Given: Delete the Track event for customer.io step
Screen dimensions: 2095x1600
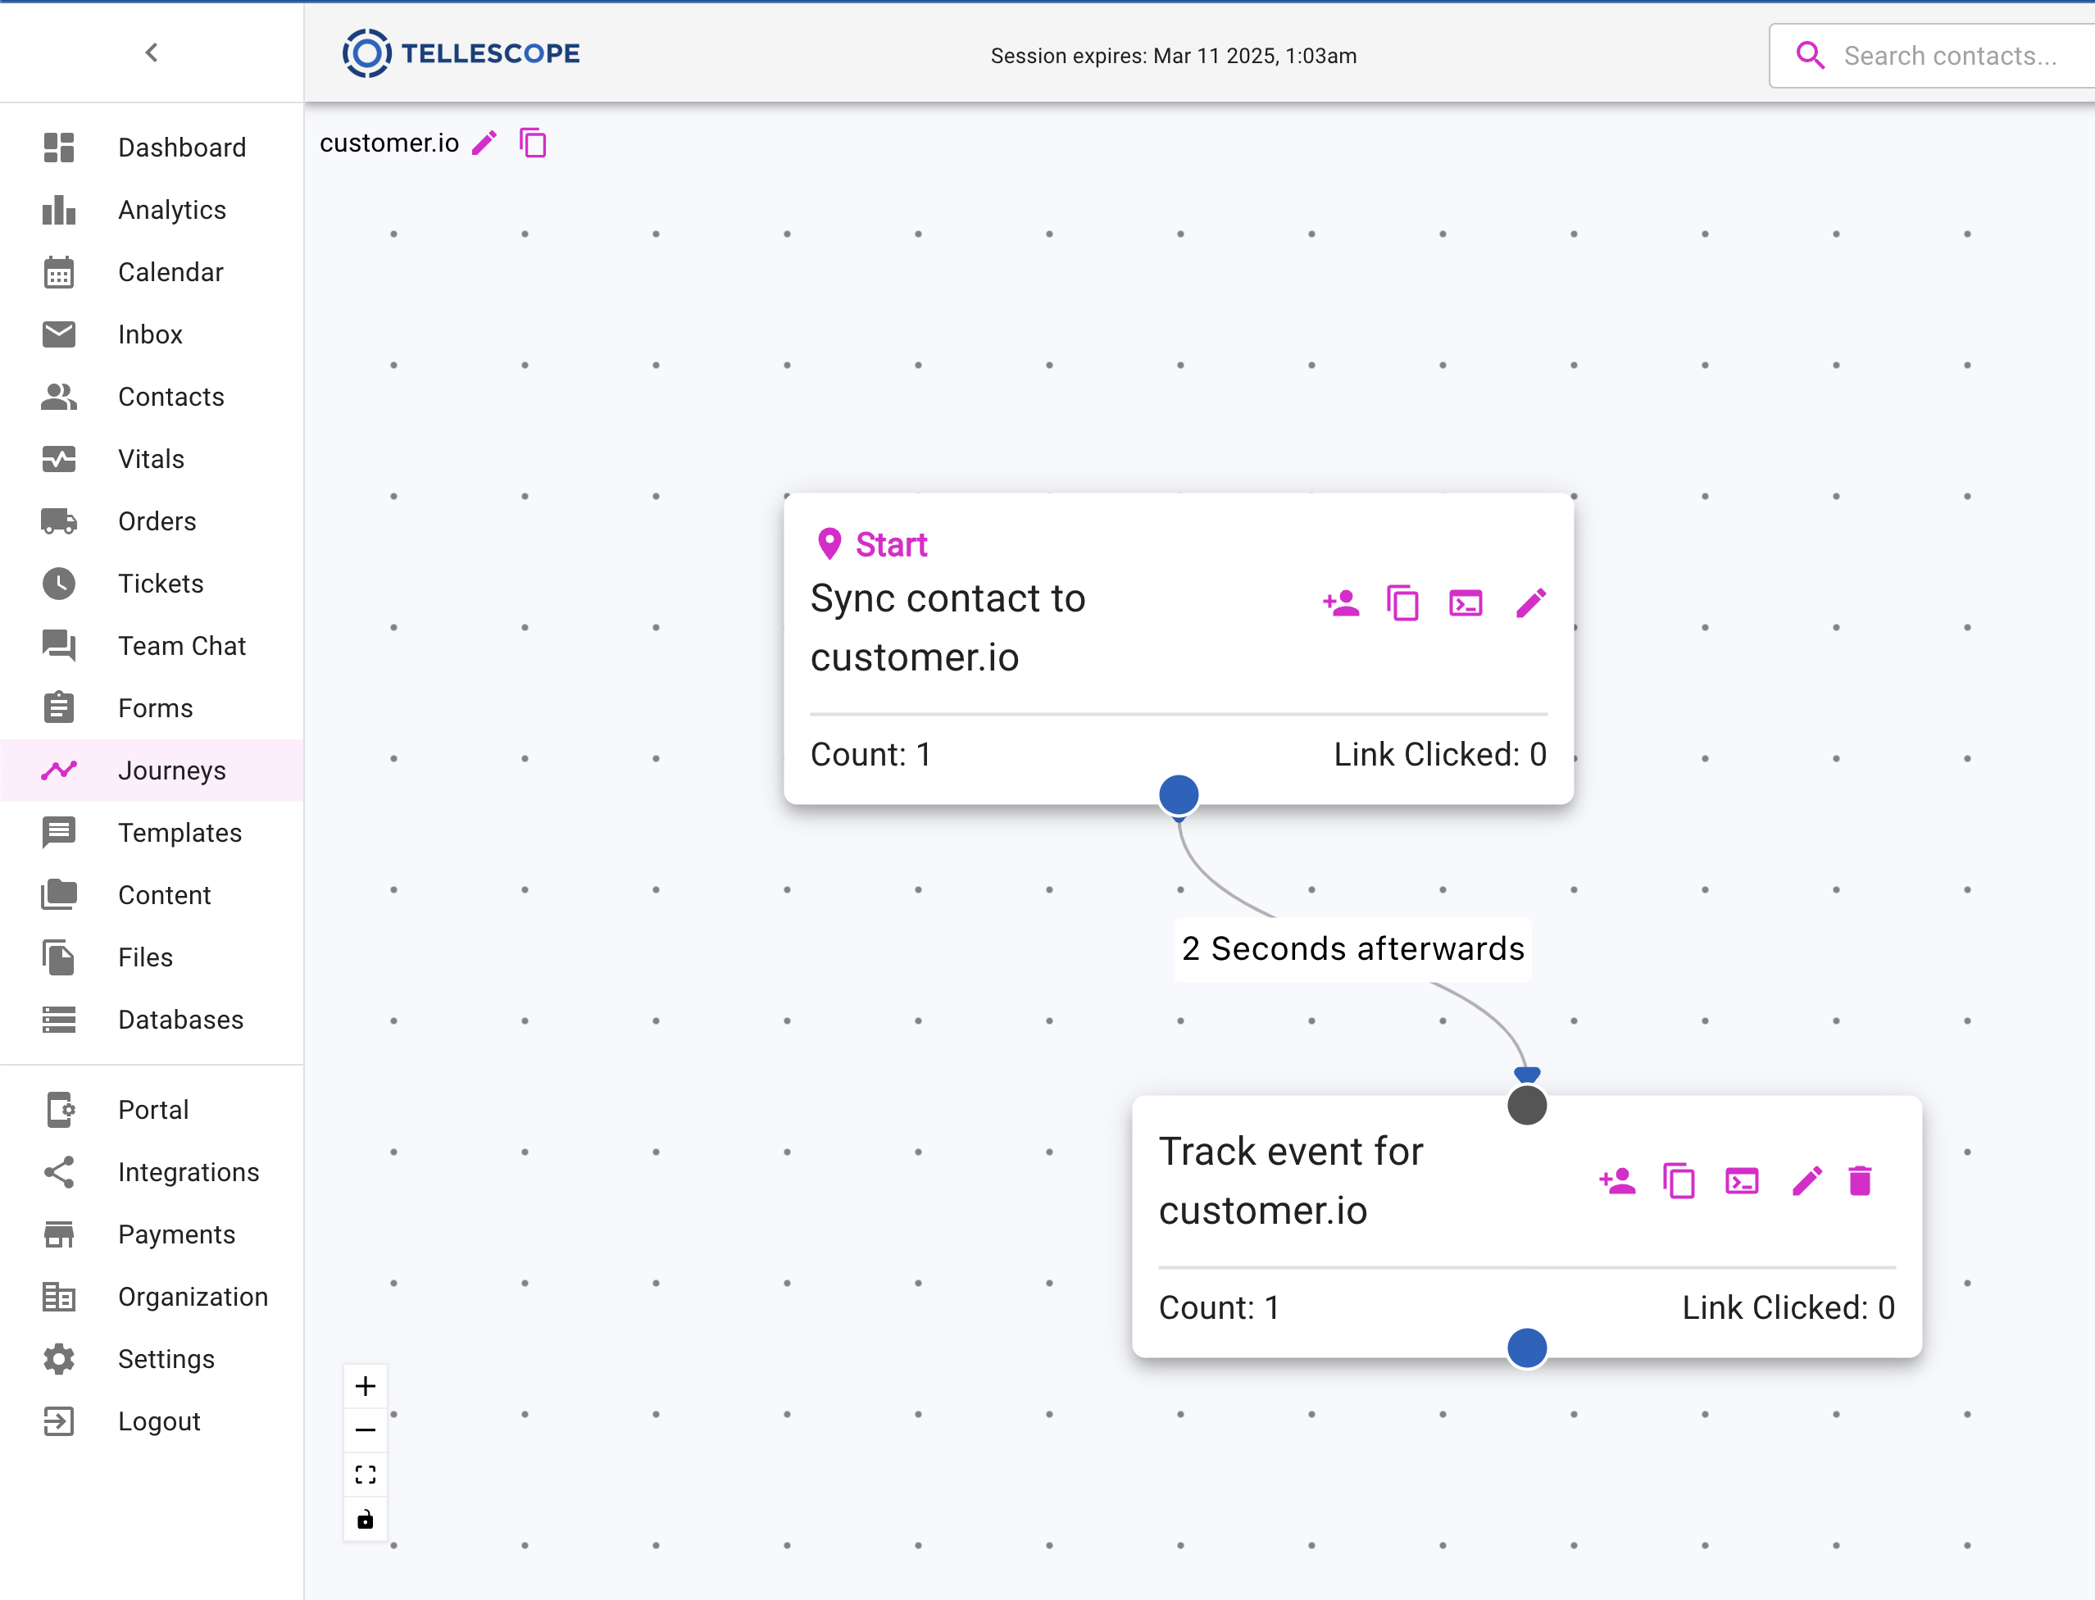Looking at the screenshot, I should click(1860, 1181).
